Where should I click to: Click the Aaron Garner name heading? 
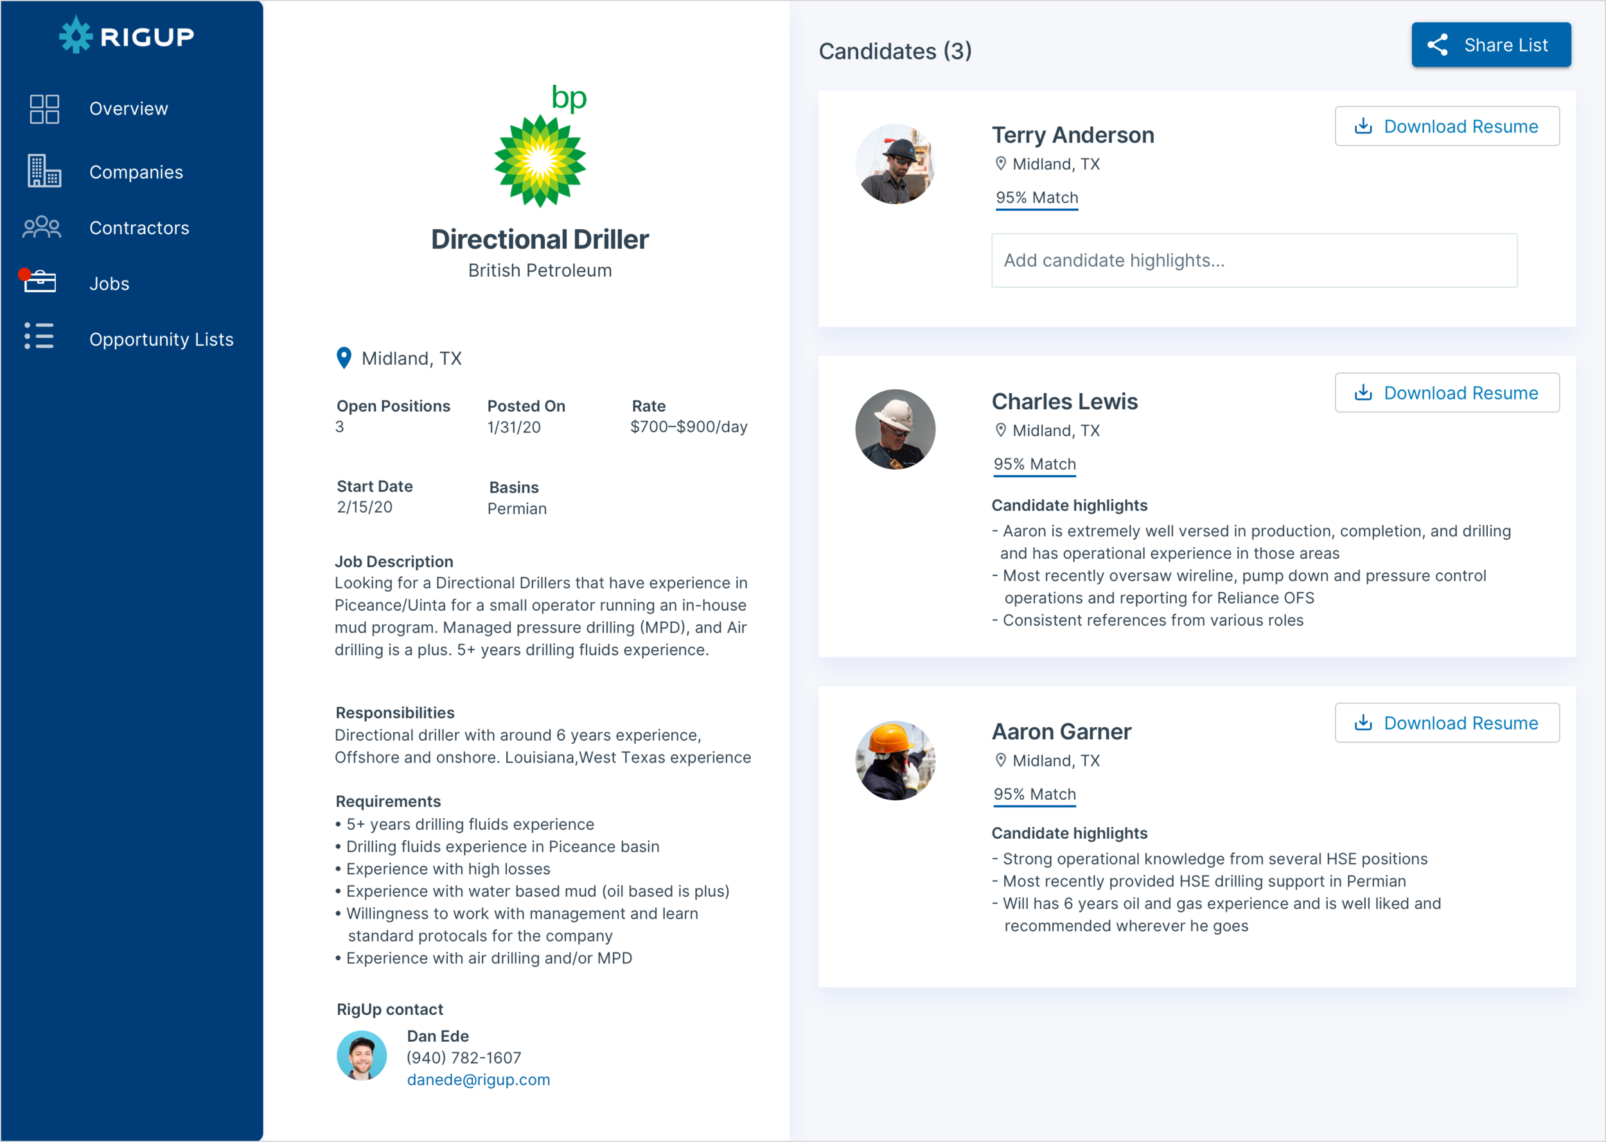click(x=1062, y=732)
